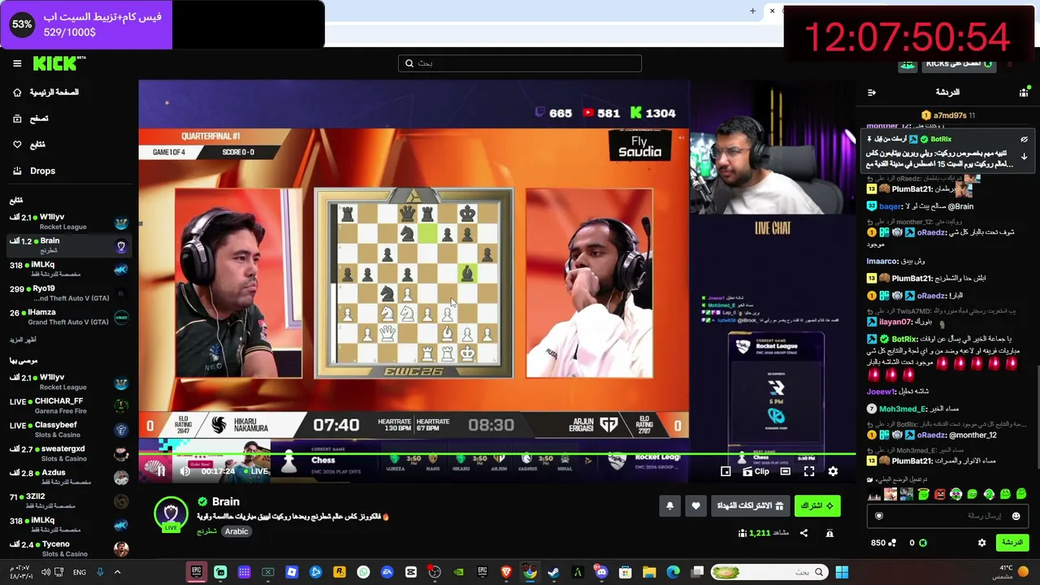The image size is (1040, 585).
Task: Open the emoji picker in chat
Action: (1016, 516)
